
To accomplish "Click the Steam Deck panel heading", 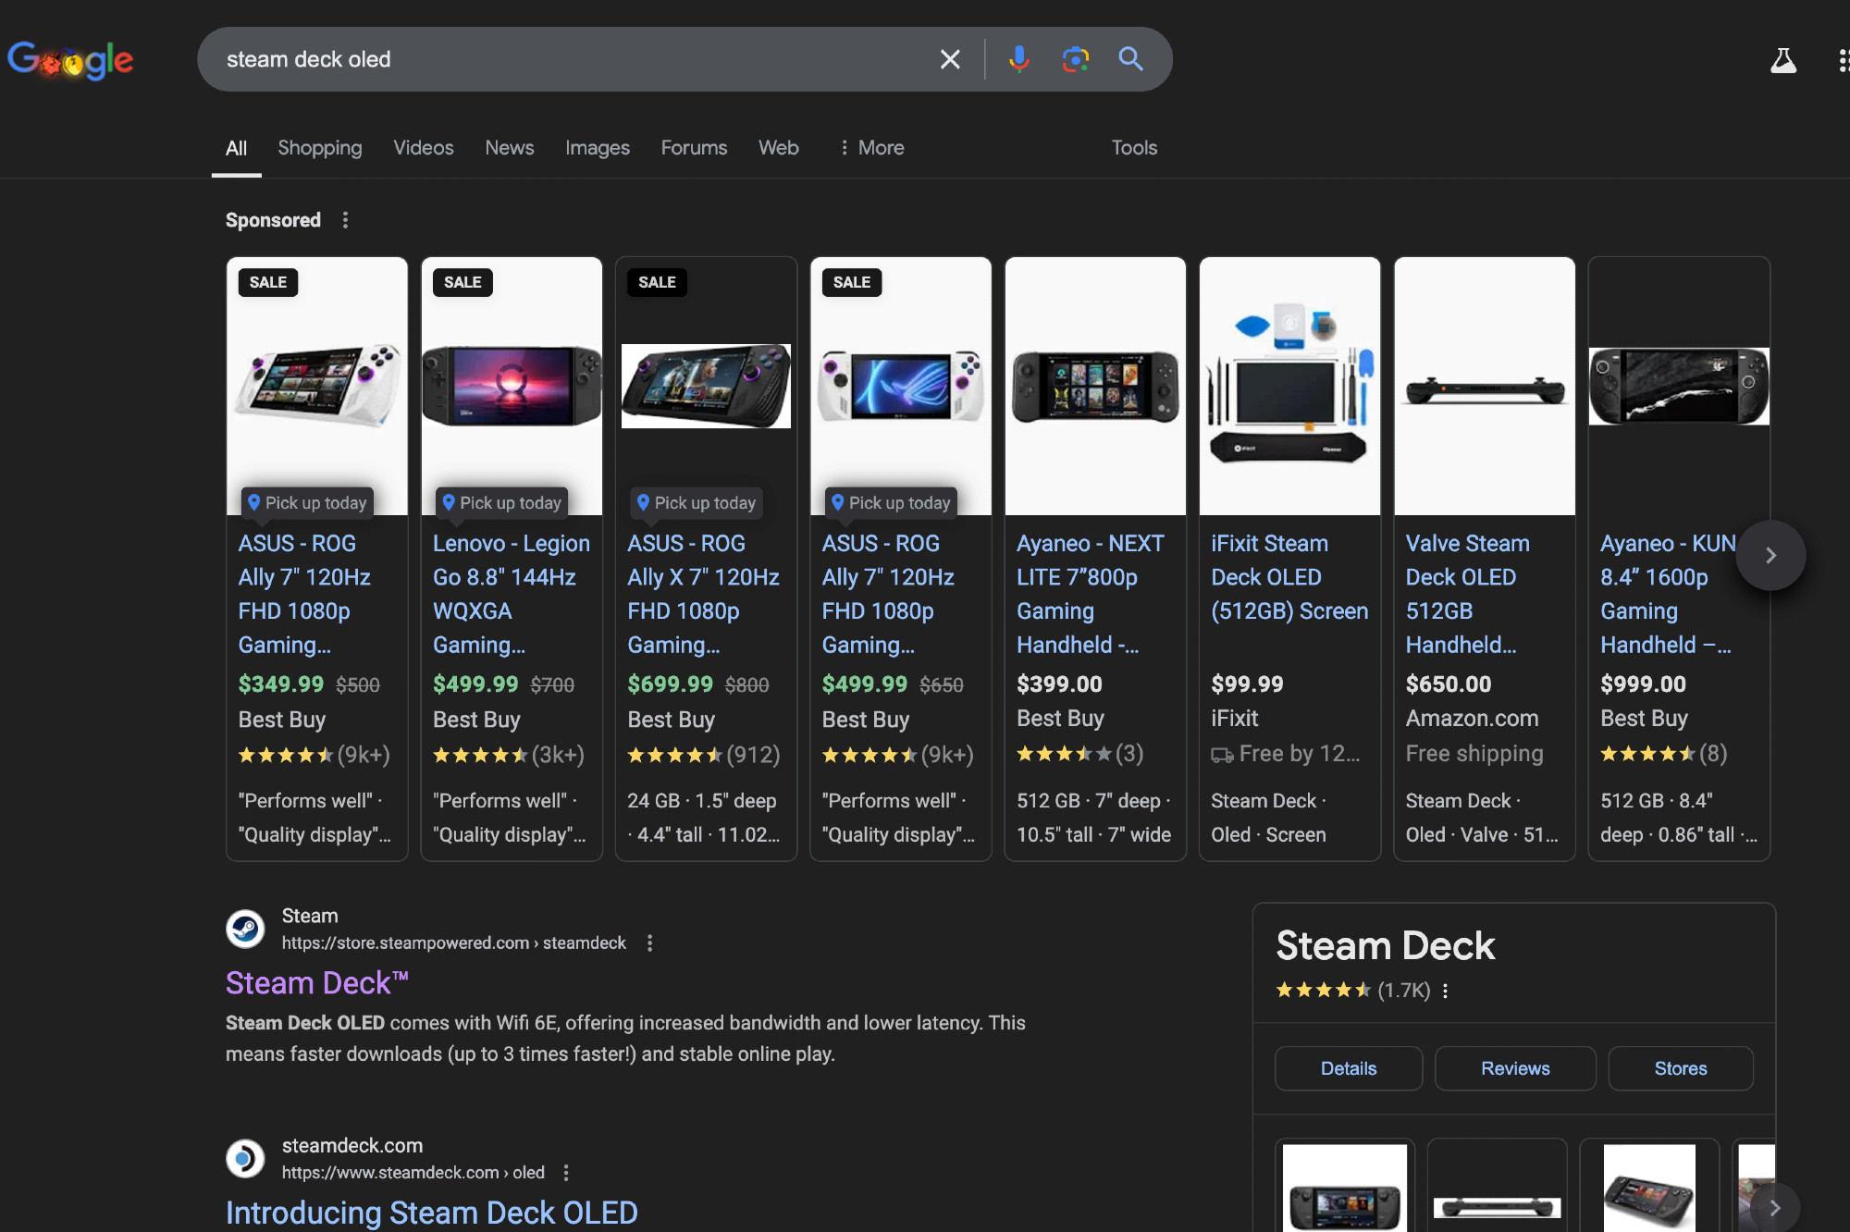I will point(1385,945).
